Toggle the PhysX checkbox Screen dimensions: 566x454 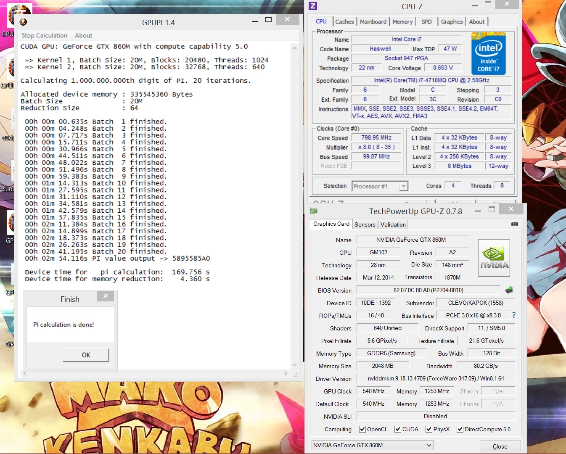point(429,429)
